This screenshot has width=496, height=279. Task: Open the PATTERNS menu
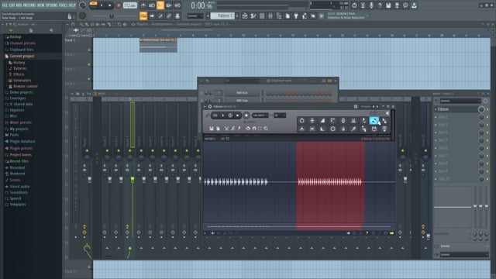[x=27, y=5]
